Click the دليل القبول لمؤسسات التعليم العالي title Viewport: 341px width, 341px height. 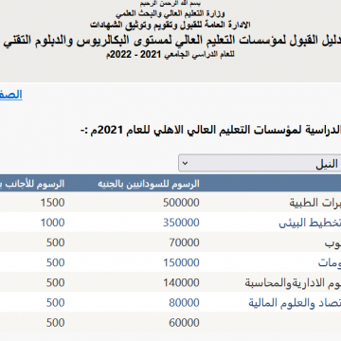tap(172, 41)
